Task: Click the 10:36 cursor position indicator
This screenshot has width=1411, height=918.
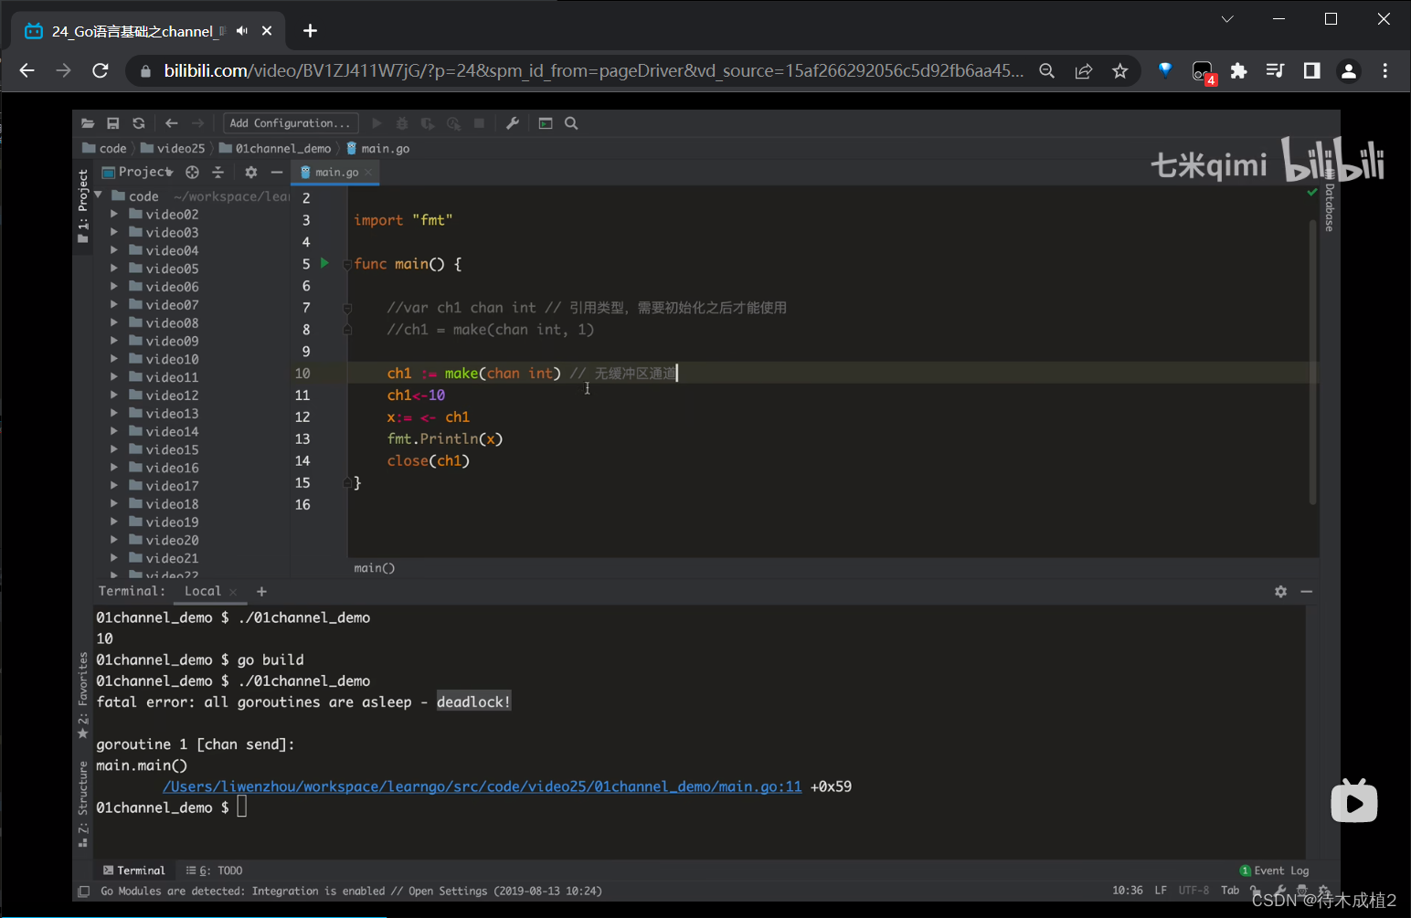Action: click(x=1128, y=891)
